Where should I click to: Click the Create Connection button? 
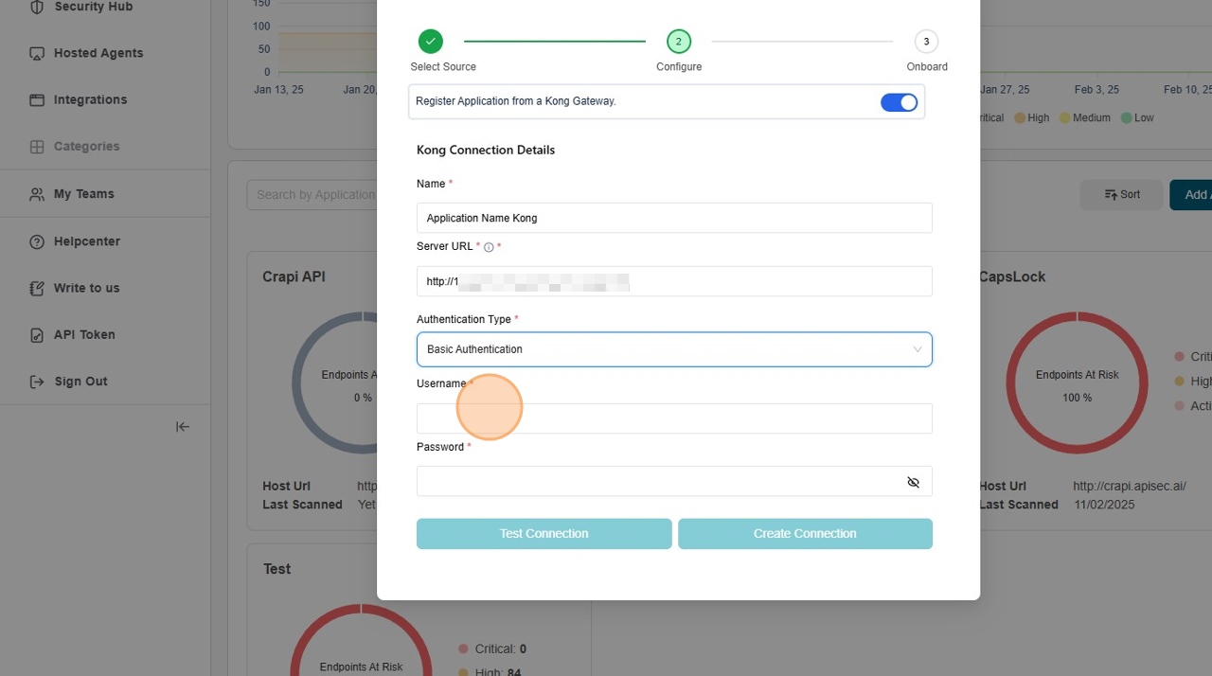coord(805,534)
